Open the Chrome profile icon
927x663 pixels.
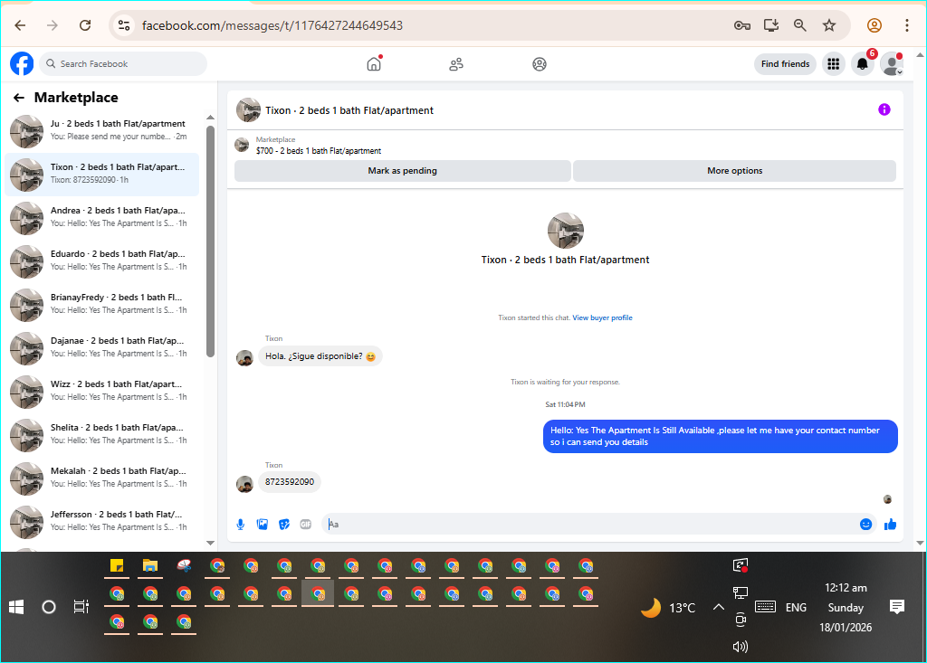[874, 25]
